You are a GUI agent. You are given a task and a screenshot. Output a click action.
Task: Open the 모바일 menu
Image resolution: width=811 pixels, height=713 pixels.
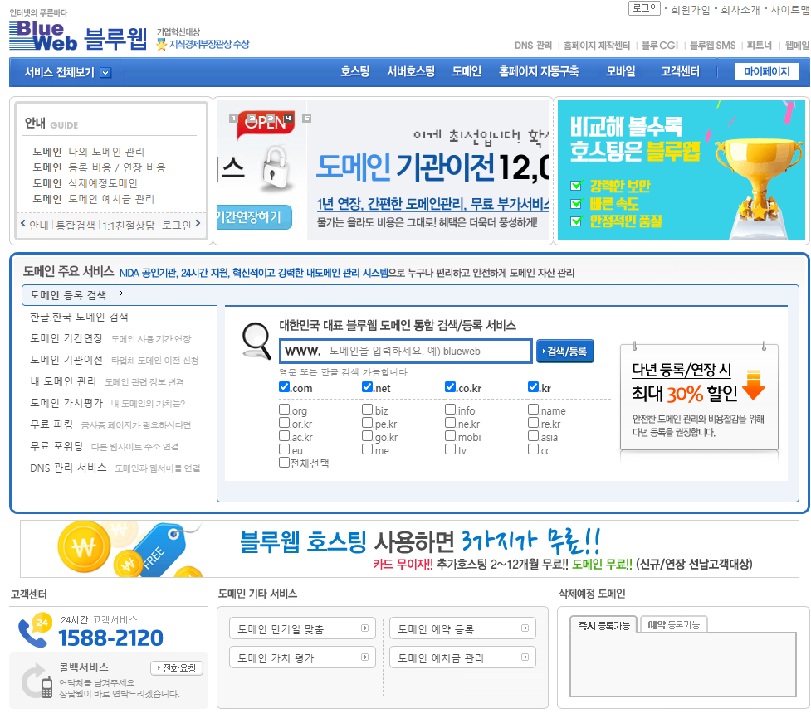coord(621,71)
